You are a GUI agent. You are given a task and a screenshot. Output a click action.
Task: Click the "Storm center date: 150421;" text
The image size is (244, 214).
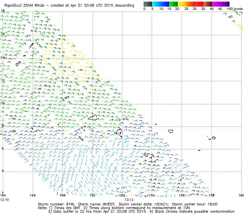point(143,204)
